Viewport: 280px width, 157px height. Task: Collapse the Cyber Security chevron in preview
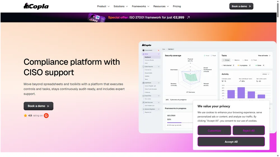click(158, 66)
